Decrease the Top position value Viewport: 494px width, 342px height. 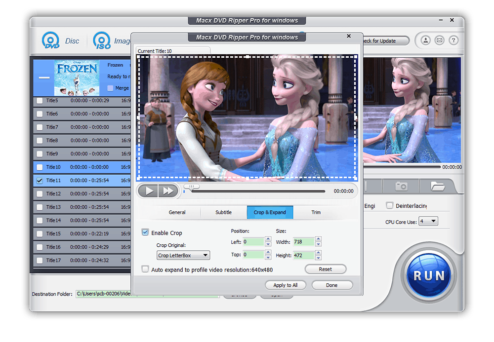click(268, 257)
